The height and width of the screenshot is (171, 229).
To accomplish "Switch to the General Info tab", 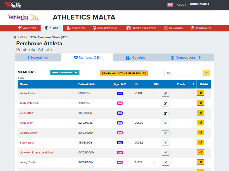I will (x=38, y=57).
